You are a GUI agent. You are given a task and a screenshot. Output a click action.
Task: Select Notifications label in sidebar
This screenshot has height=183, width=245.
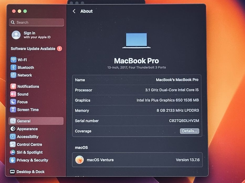[x=28, y=87]
